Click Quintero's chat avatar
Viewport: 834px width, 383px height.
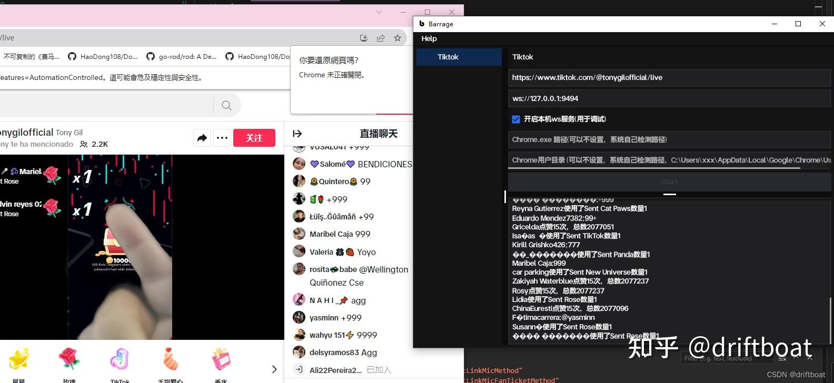299,181
